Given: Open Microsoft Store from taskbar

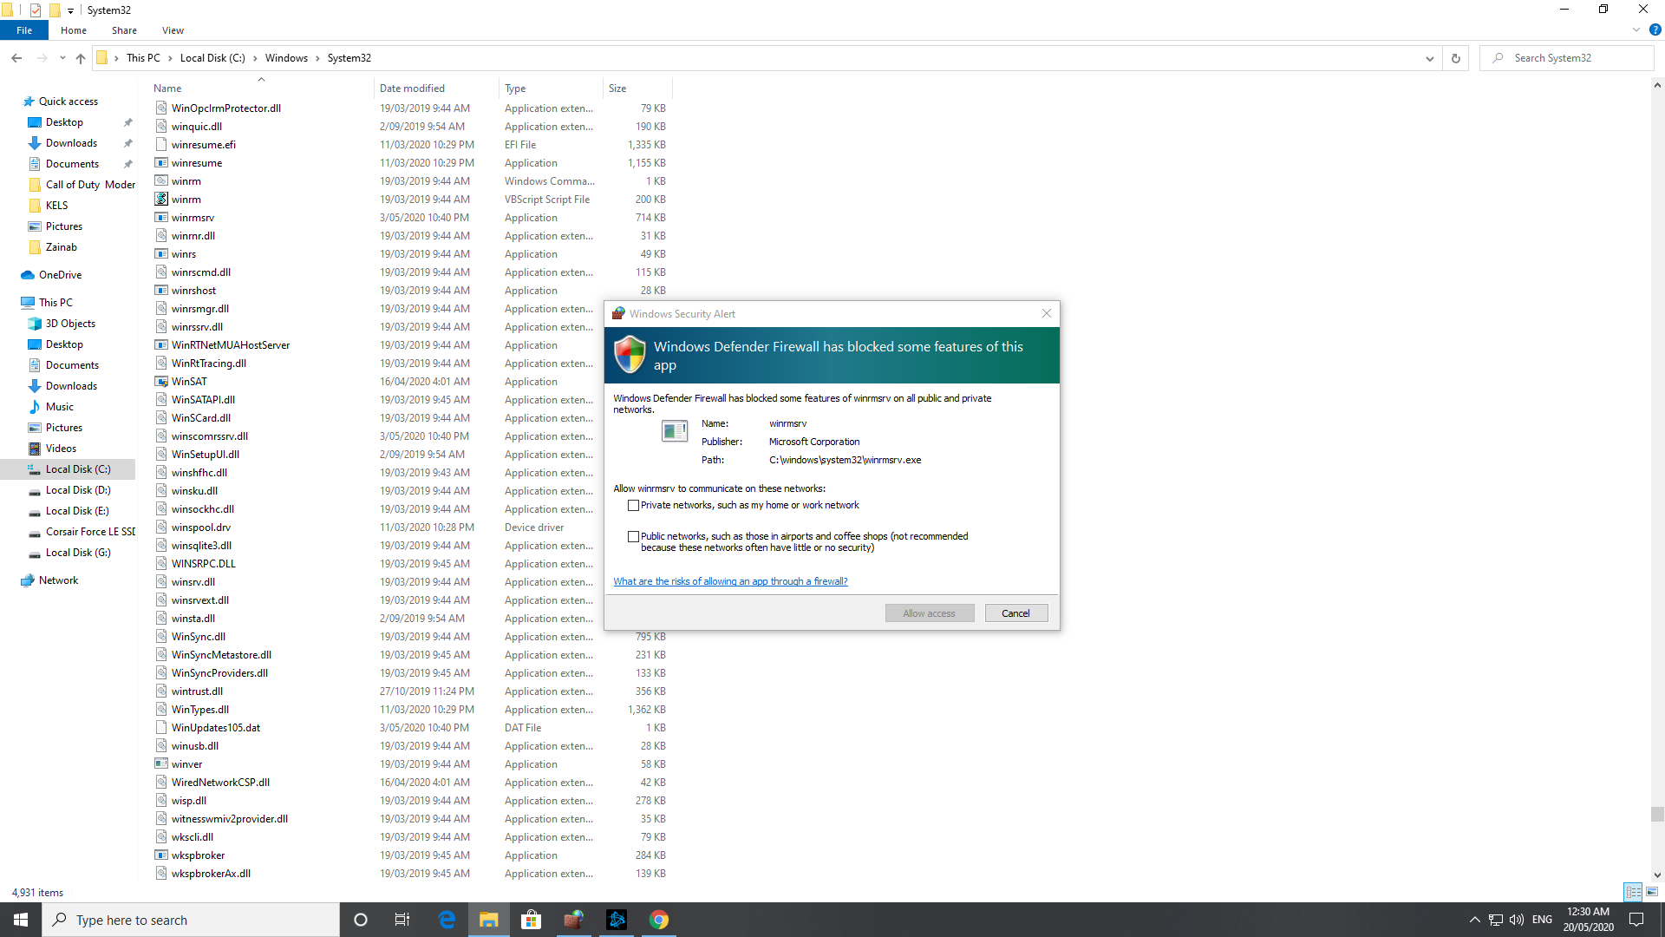Looking at the screenshot, I should (x=531, y=920).
